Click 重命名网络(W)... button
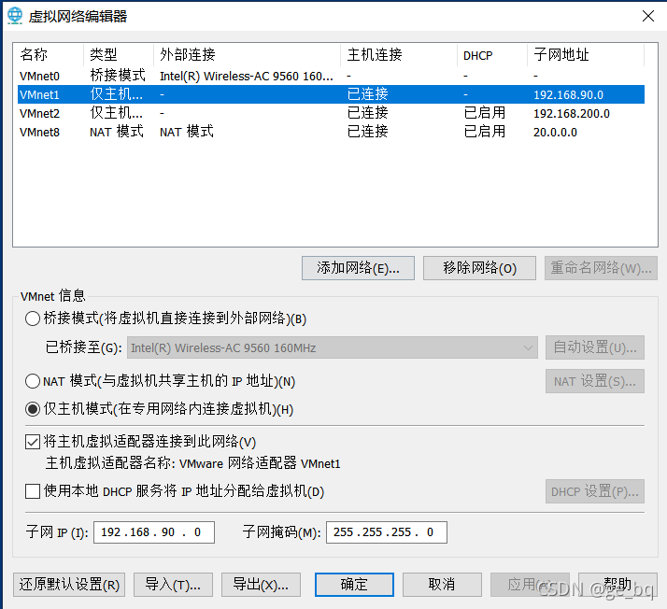This screenshot has height=609, width=667. (x=601, y=268)
